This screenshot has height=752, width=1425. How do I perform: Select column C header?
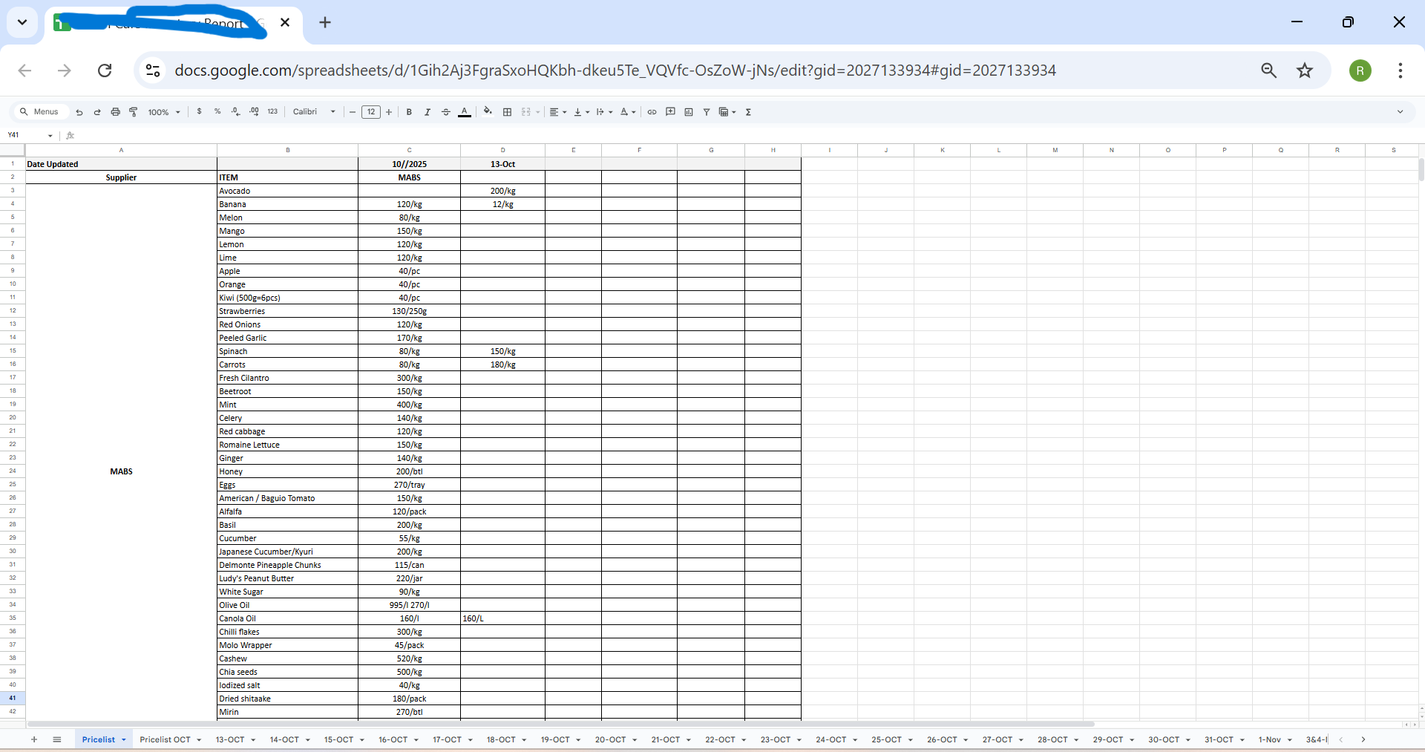pyautogui.click(x=409, y=150)
